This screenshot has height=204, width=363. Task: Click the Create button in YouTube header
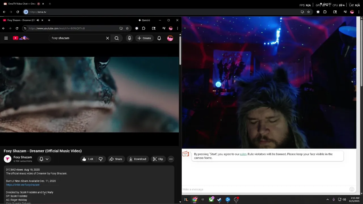click(x=144, y=38)
